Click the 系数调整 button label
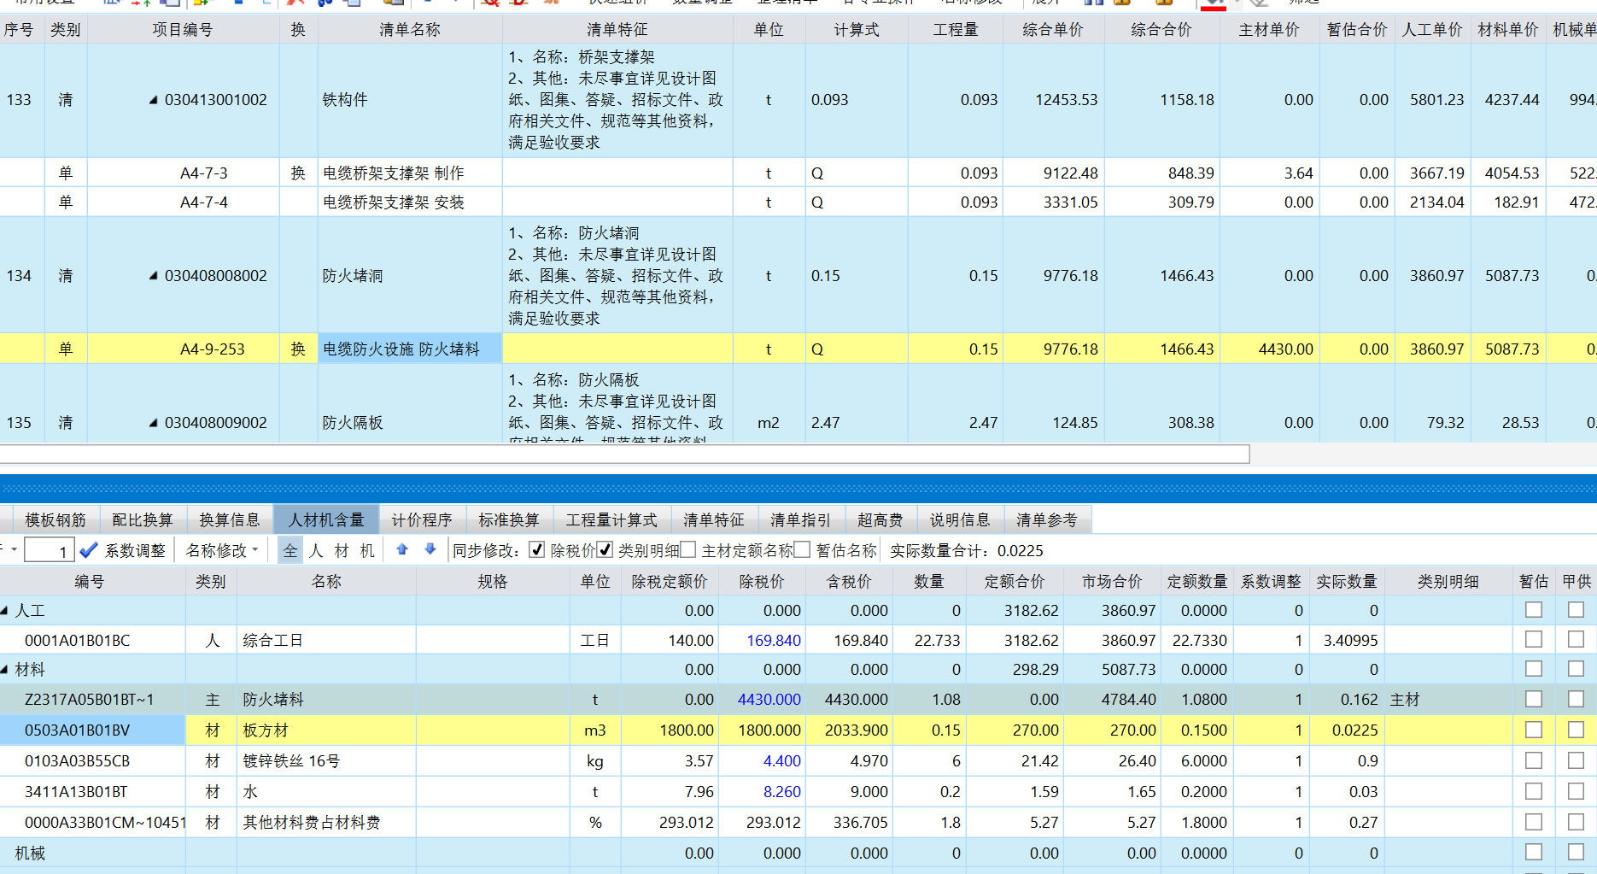This screenshot has width=1597, height=874. pyautogui.click(x=135, y=550)
